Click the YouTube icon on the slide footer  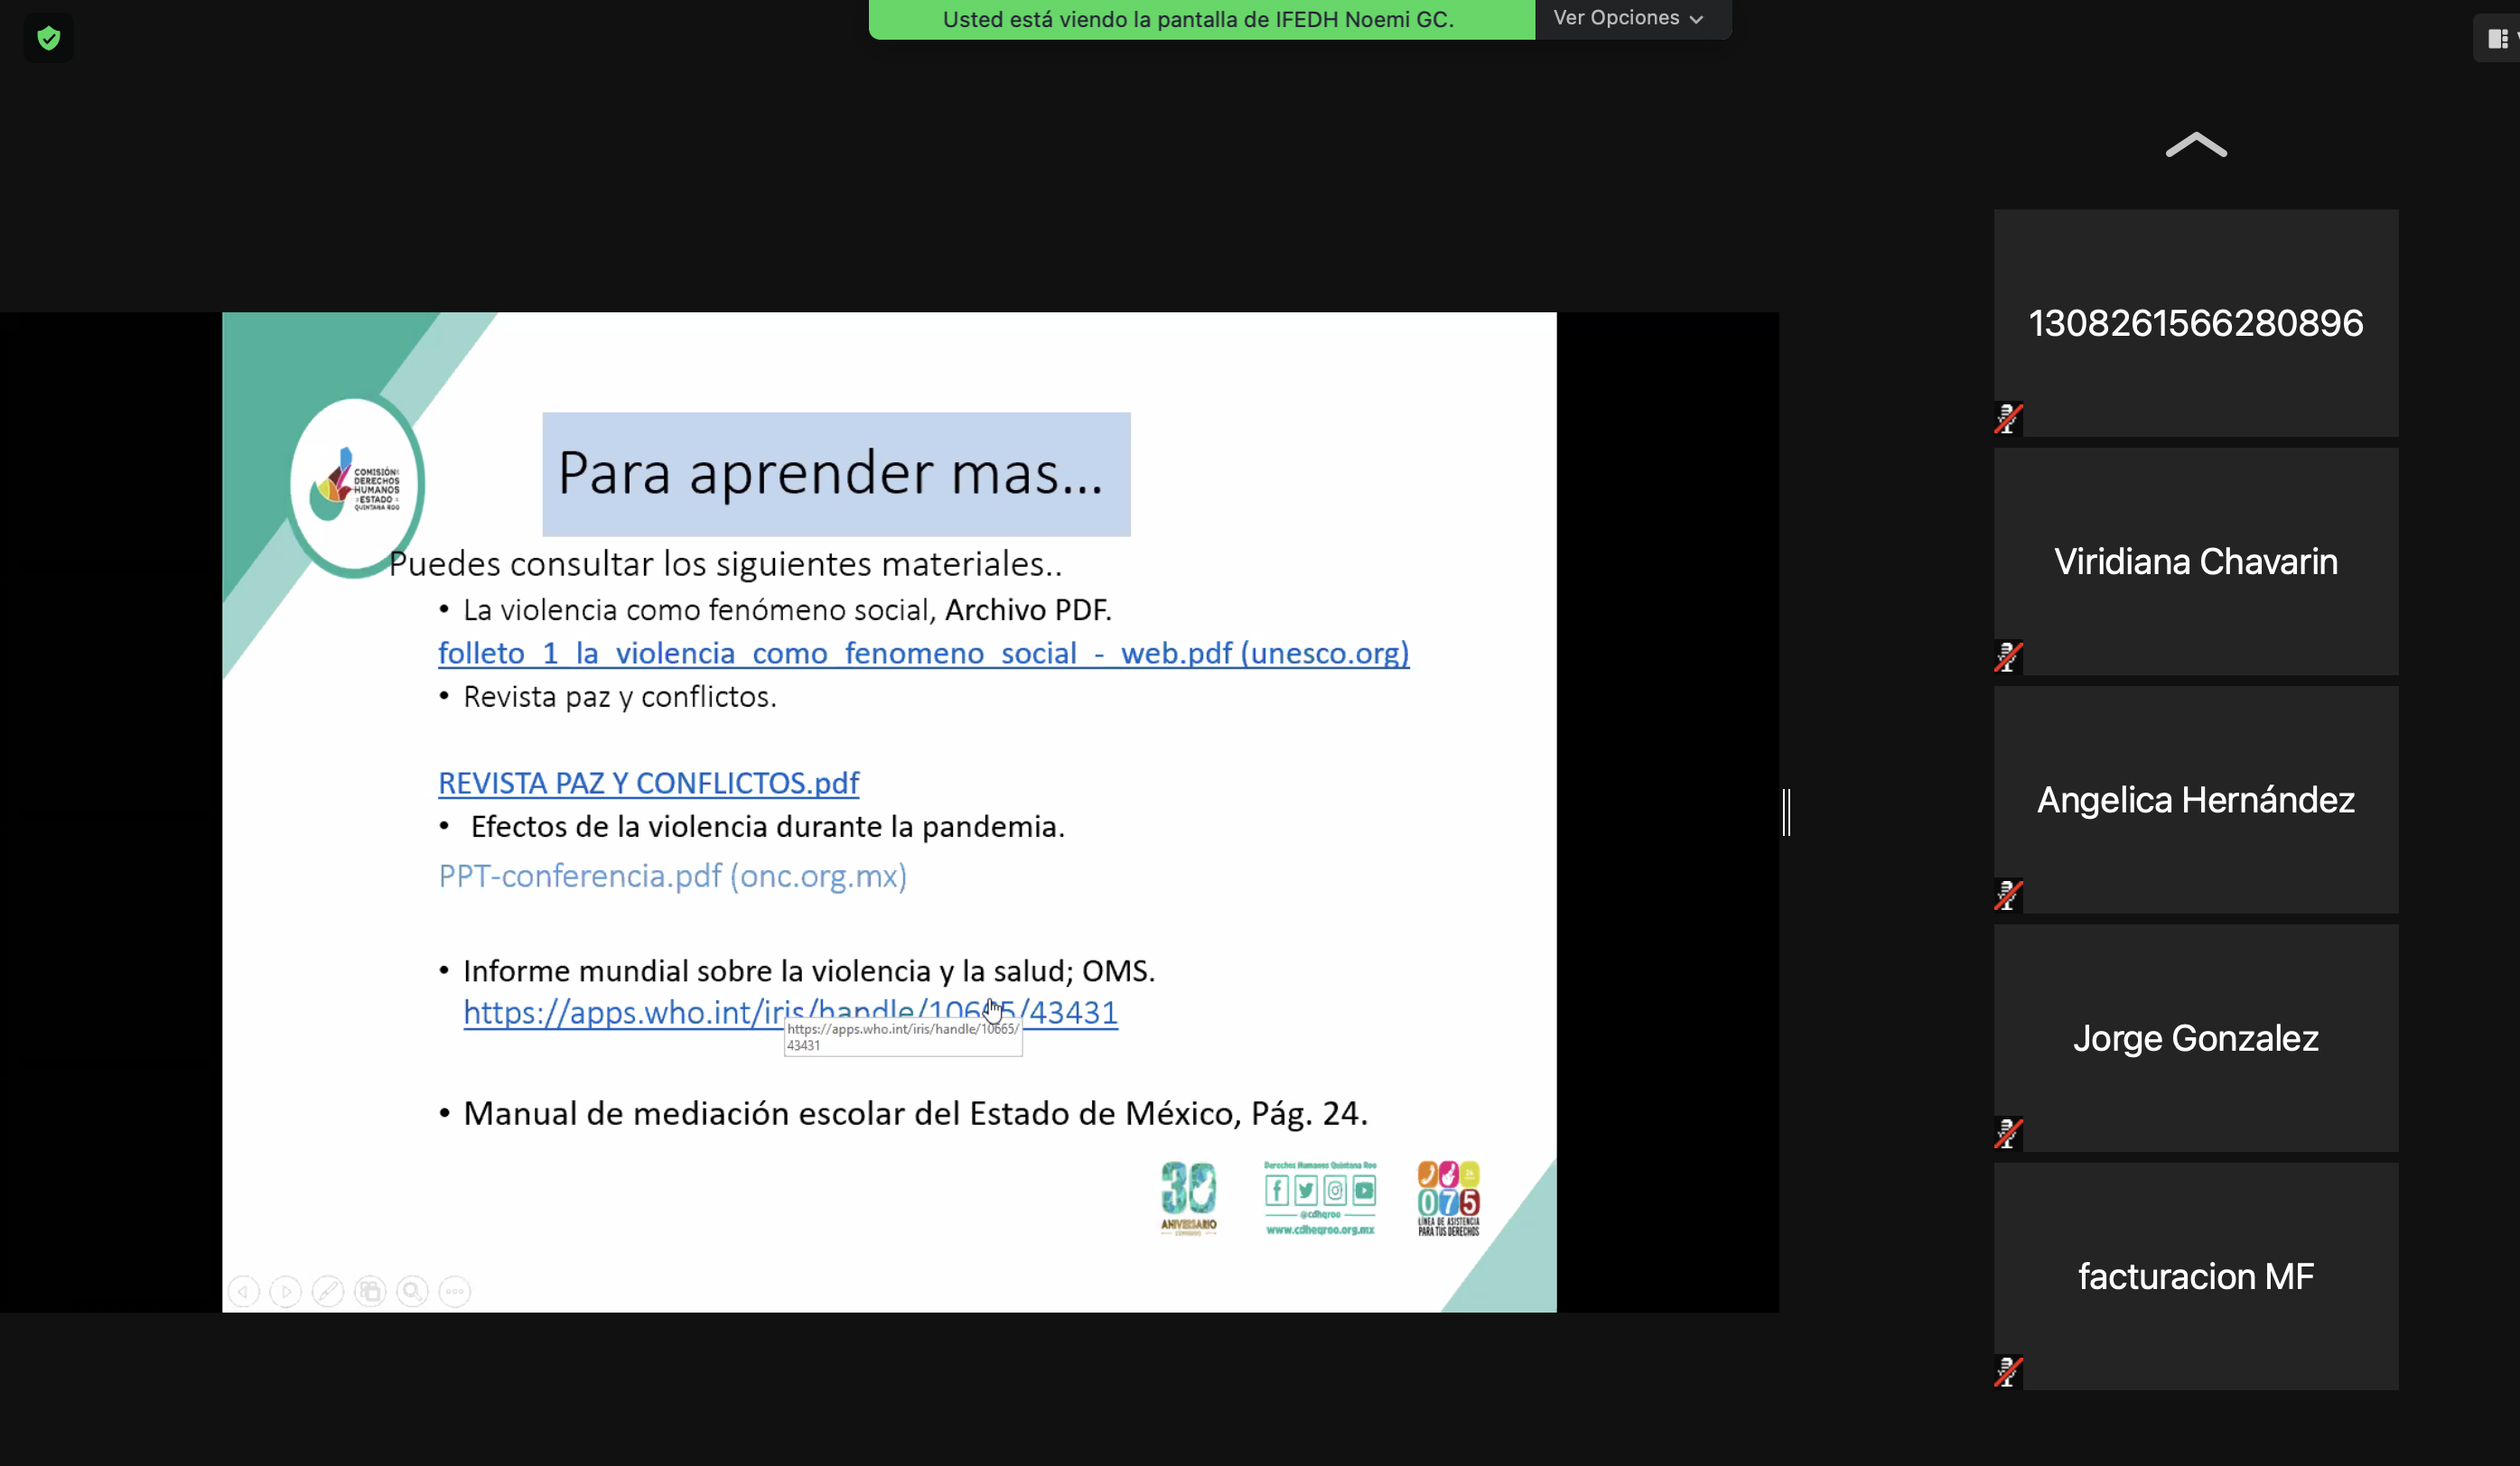[x=1364, y=1190]
